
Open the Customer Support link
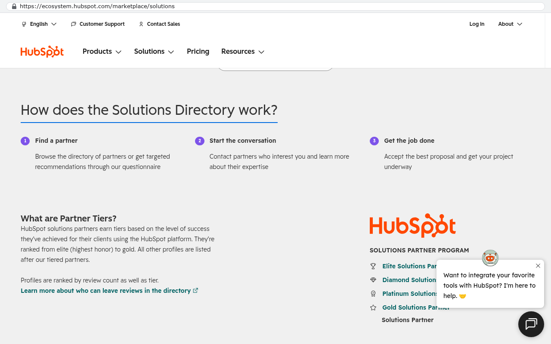coord(102,24)
